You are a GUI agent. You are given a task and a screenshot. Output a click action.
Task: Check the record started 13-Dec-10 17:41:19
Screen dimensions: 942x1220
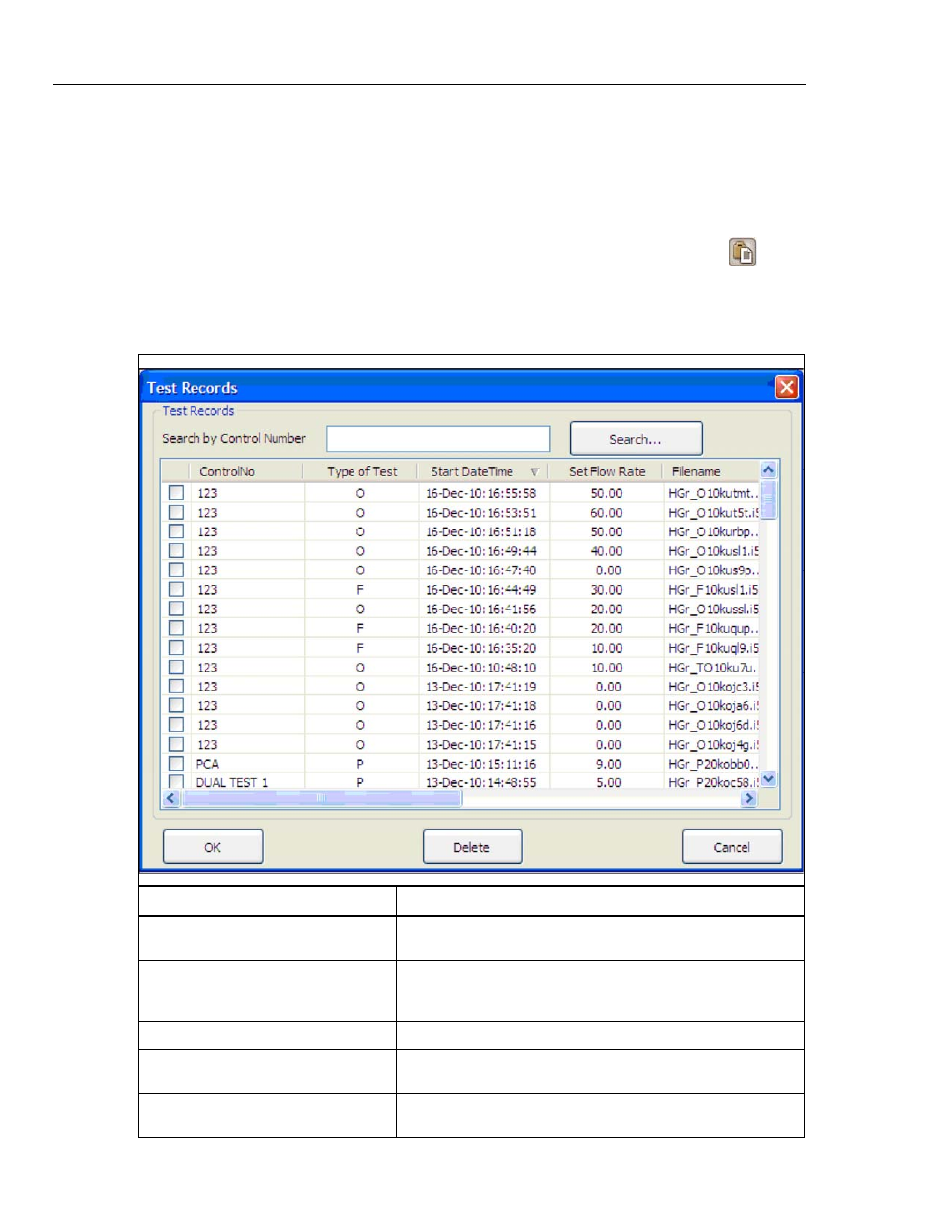[176, 686]
